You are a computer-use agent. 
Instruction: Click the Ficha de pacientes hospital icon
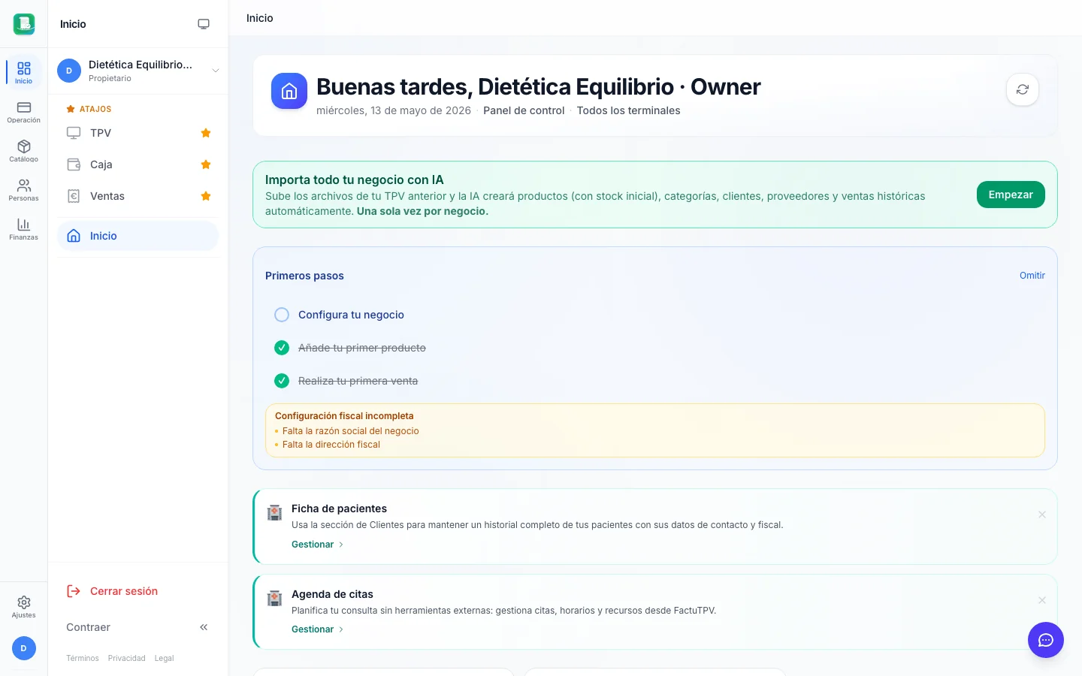coord(275,513)
